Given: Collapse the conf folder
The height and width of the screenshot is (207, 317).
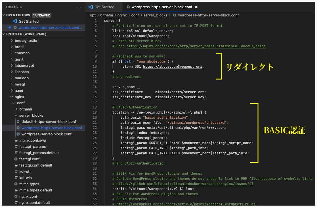Looking at the screenshot, I should point(14,103).
